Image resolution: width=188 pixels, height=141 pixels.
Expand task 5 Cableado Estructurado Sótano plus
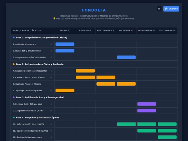51,77
